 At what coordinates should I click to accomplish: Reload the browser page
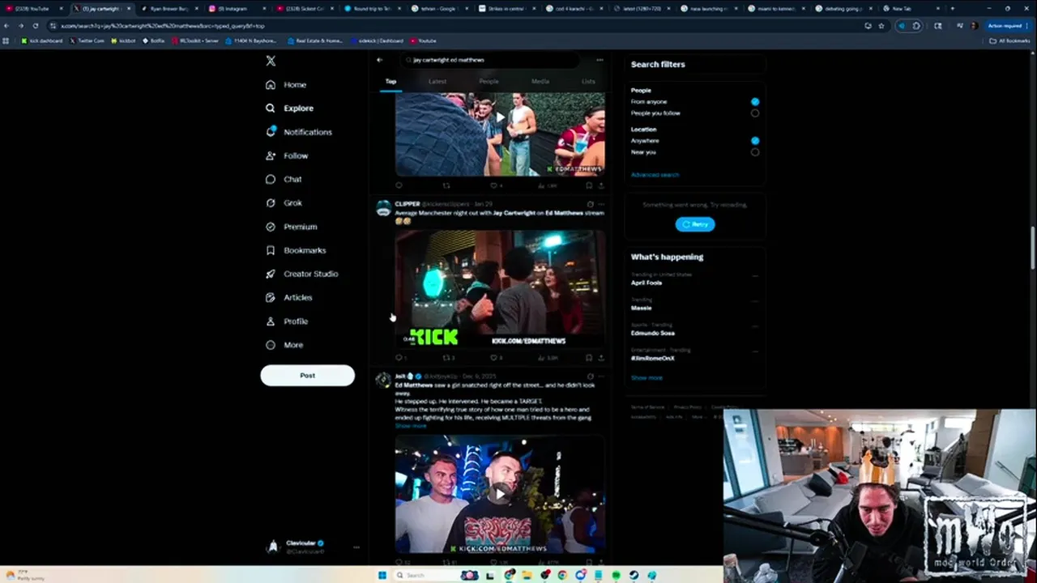pos(35,26)
